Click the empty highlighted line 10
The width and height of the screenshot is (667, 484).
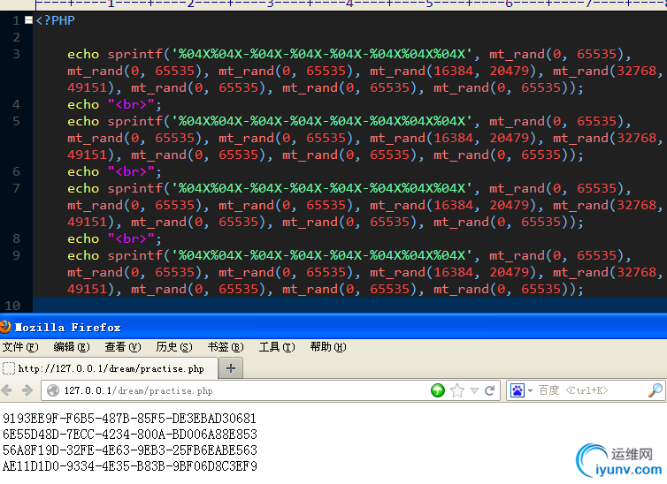pyautogui.click(x=349, y=306)
